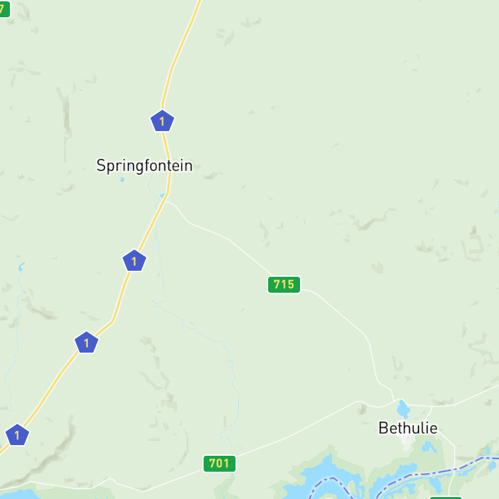Click the N1 shield between two other N1 shields southwest of Springfontein

click(x=86, y=343)
